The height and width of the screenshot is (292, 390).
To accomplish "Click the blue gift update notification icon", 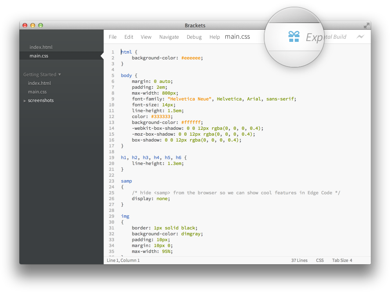I will [x=294, y=37].
